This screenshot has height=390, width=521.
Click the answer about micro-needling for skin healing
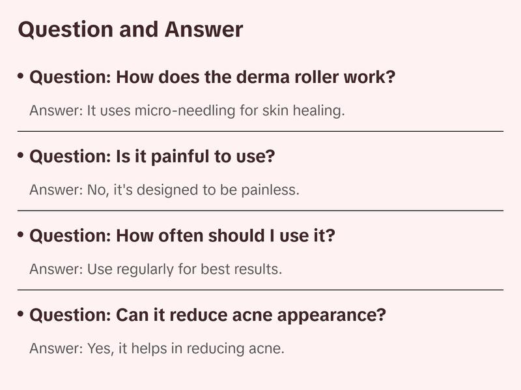(187, 110)
